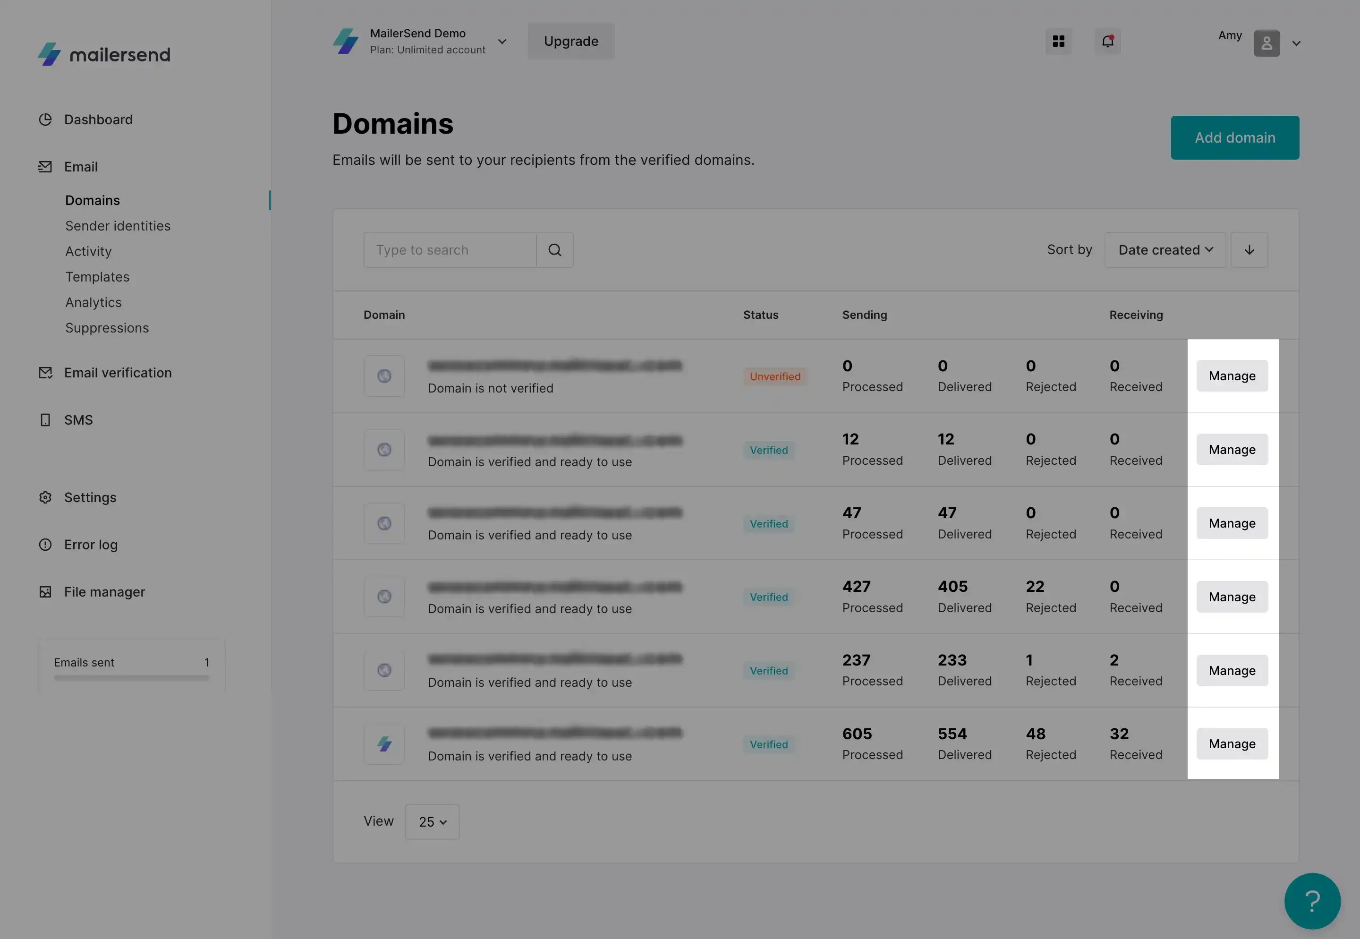Image resolution: width=1360 pixels, height=939 pixels.
Task: Expand the user menu chevron near Amy
Action: click(1296, 43)
